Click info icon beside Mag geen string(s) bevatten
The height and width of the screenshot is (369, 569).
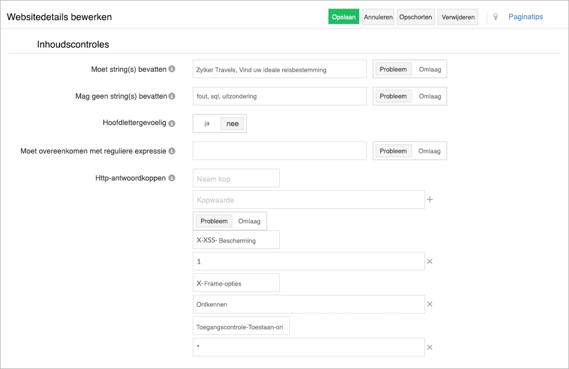[172, 96]
